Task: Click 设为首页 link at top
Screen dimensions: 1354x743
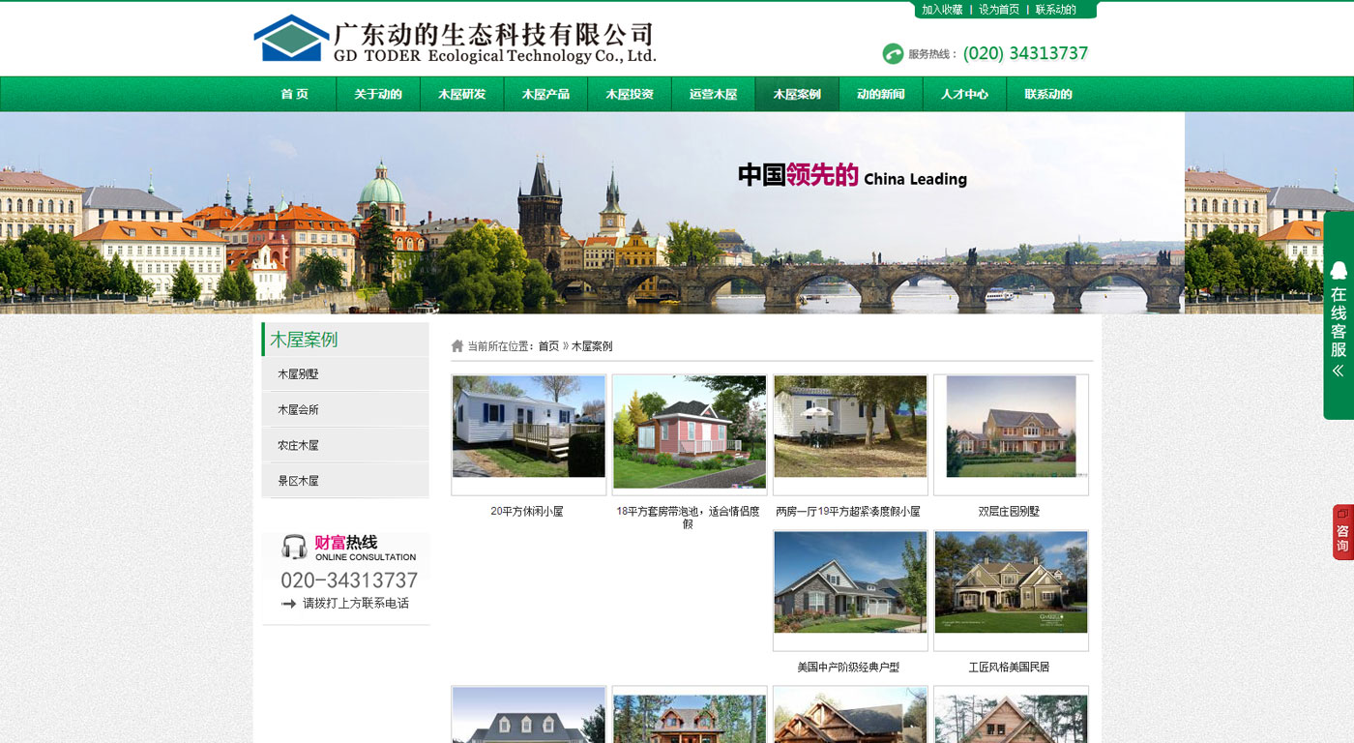Action: click(999, 10)
